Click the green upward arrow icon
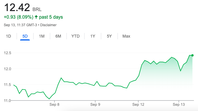The image size is (198, 111). pos(36,17)
